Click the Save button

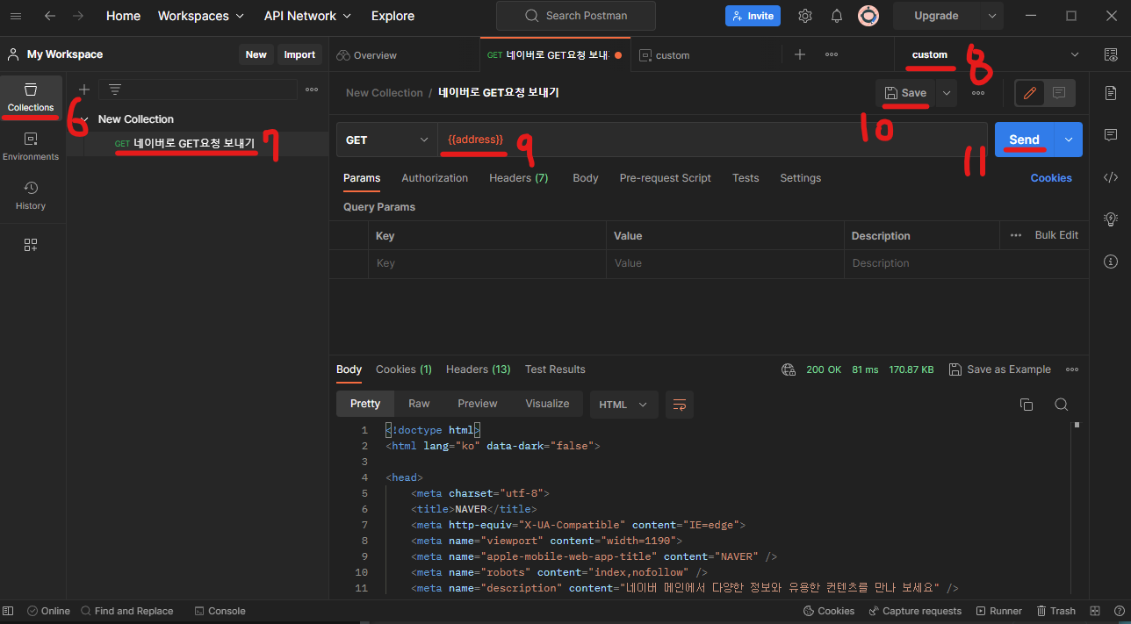pos(905,93)
